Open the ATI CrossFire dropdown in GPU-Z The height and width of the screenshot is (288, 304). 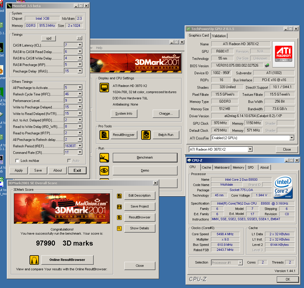pos(292,138)
